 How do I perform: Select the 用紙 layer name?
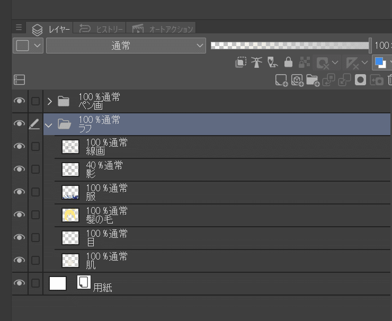tap(102, 288)
